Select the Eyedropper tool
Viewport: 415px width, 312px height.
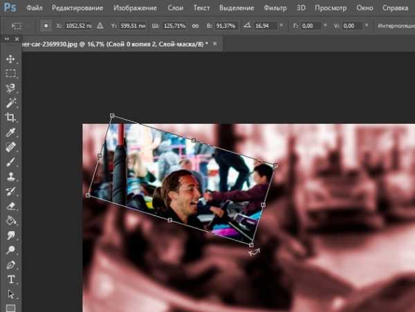pos(10,132)
